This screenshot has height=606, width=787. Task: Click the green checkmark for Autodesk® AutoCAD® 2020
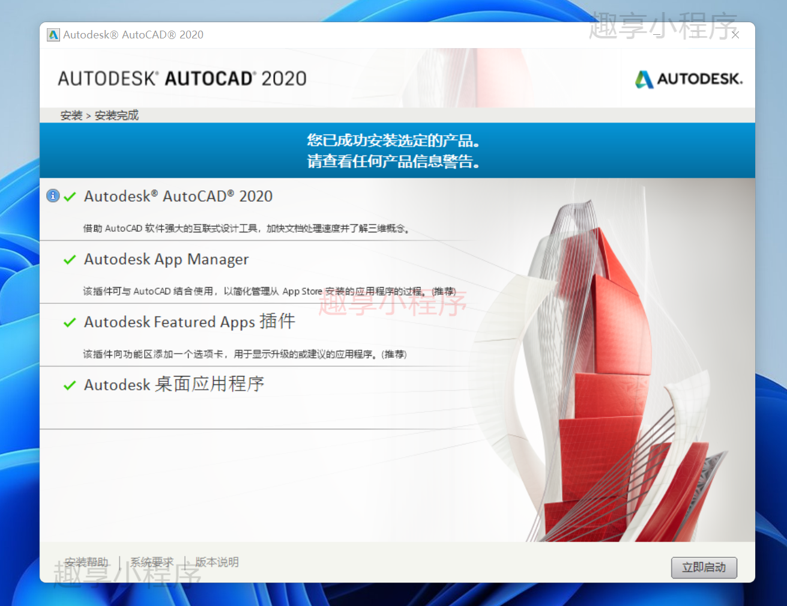[70, 196]
